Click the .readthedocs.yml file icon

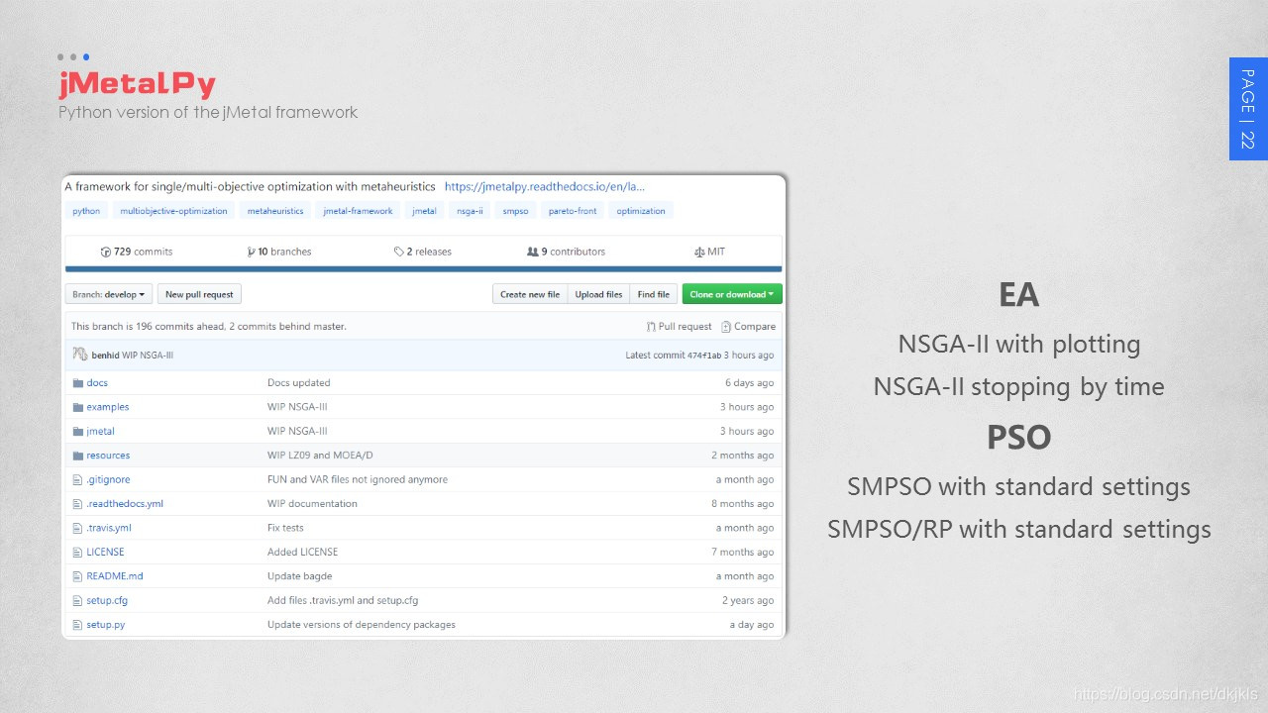[x=77, y=504]
